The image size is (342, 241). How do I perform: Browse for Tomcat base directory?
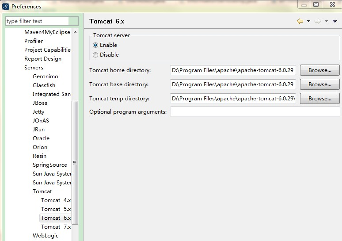pyautogui.click(x=320, y=84)
